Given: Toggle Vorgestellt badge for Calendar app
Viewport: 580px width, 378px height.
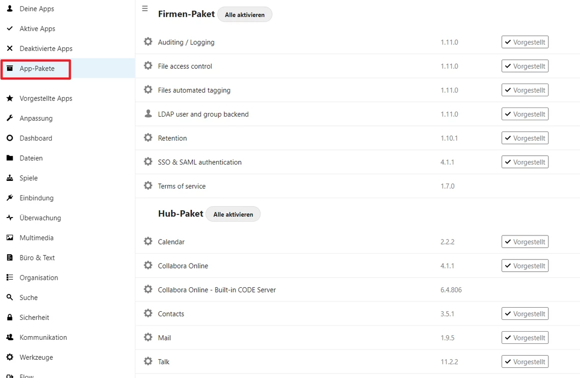Looking at the screenshot, I should click(x=525, y=242).
